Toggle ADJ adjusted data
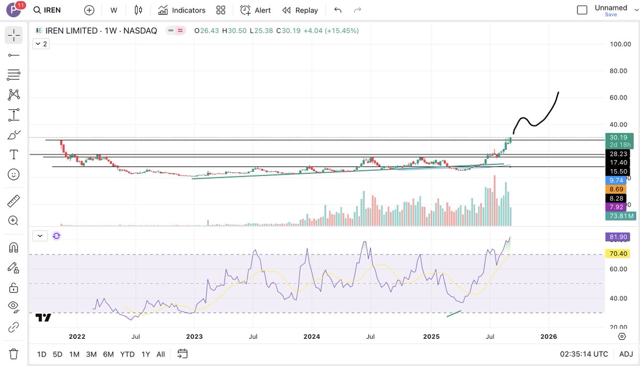The height and width of the screenshot is (366, 640). pyautogui.click(x=626, y=354)
